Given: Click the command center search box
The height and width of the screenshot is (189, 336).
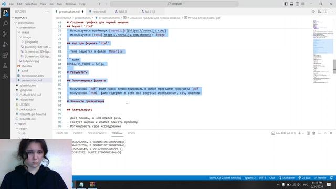Looking at the screenshot, I should click(174, 4).
